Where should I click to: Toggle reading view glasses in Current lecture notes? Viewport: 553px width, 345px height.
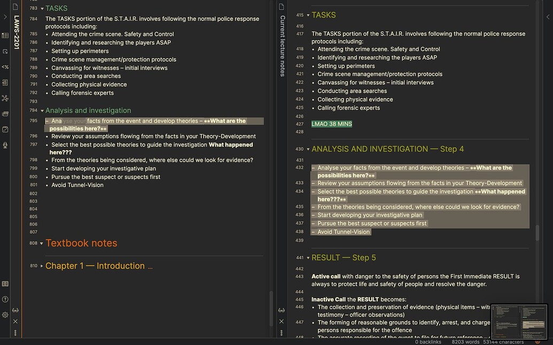[282, 310]
